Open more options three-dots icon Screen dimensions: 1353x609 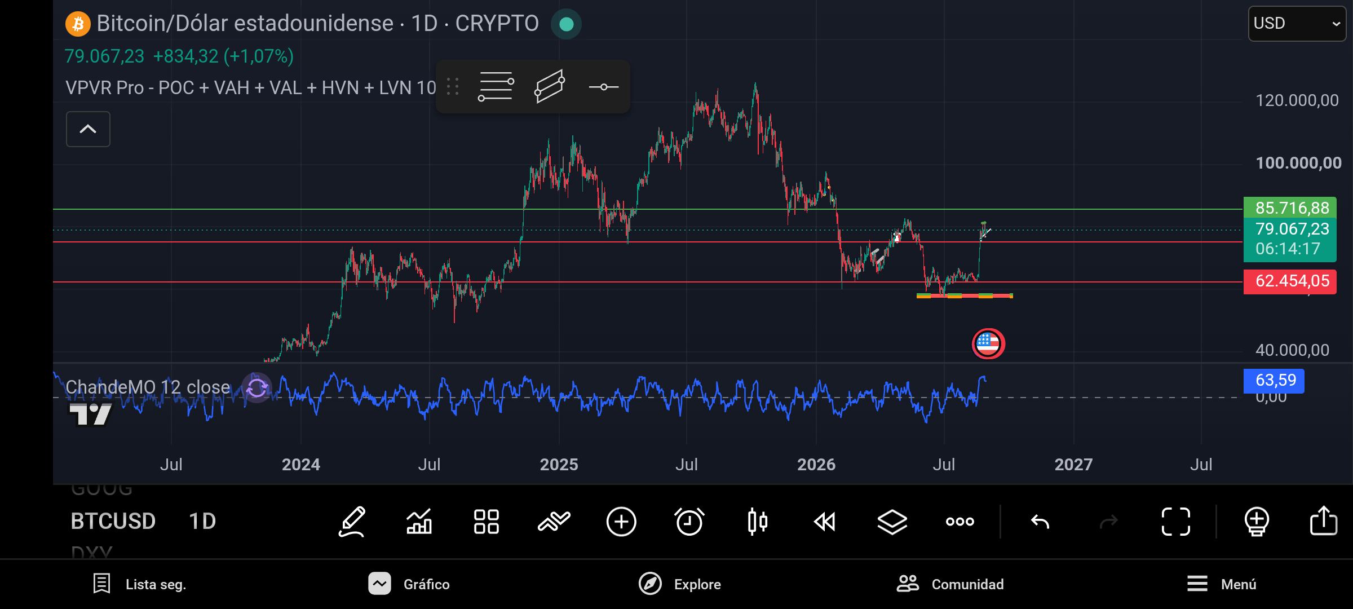960,522
